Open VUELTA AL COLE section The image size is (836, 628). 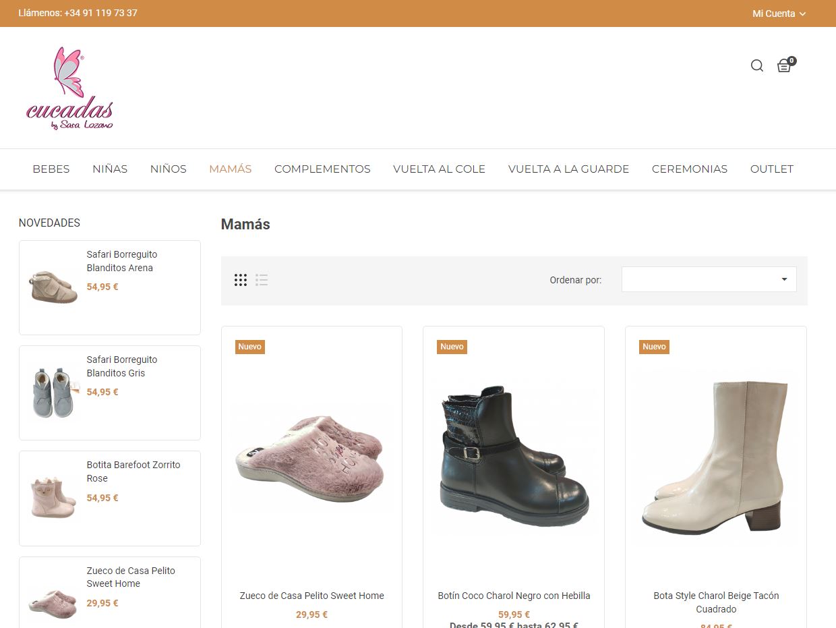pos(439,169)
